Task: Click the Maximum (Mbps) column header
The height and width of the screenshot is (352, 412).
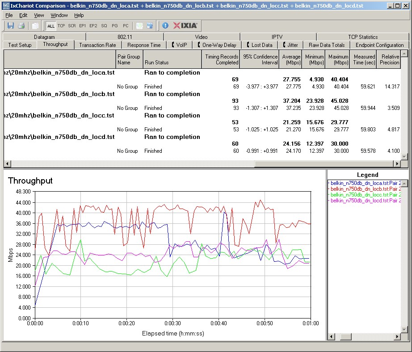Action: (x=338, y=59)
